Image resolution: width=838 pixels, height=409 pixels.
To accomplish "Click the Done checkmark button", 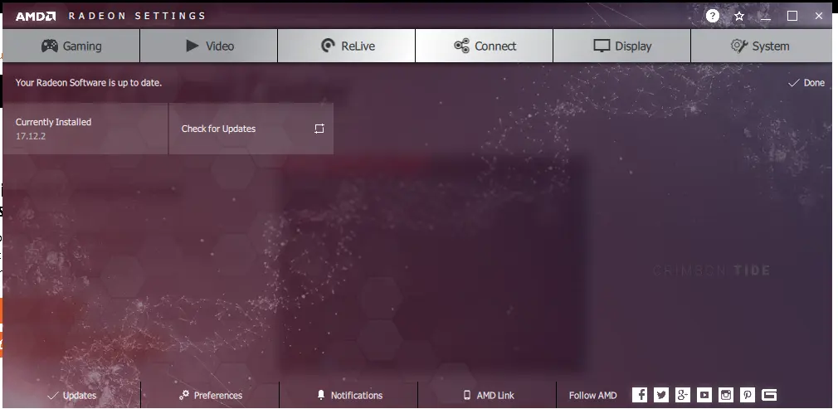I will [806, 83].
